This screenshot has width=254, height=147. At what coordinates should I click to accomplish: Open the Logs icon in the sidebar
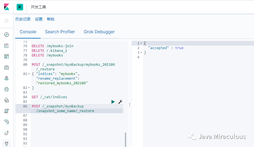tap(7, 111)
